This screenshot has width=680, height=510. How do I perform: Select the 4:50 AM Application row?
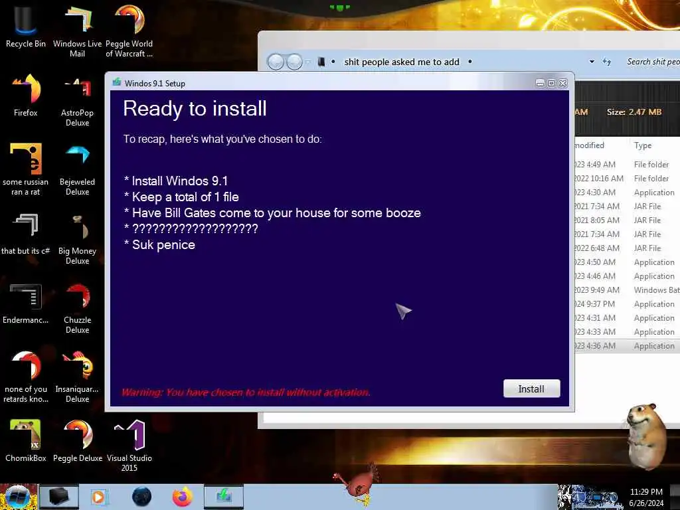tap(627, 262)
